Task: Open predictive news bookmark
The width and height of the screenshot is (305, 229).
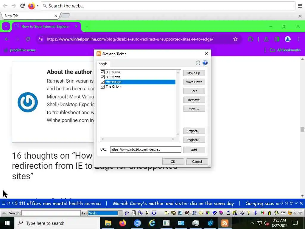Action: 20,50
